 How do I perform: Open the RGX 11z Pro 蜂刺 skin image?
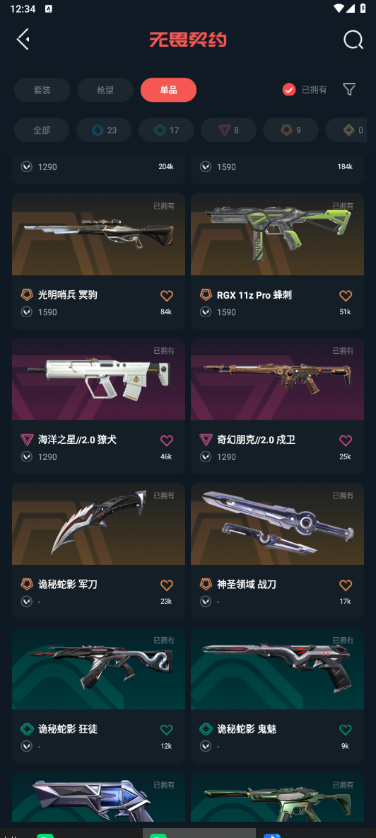(277, 234)
